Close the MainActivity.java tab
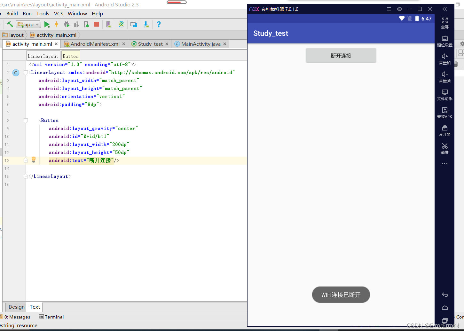 pyautogui.click(x=225, y=44)
